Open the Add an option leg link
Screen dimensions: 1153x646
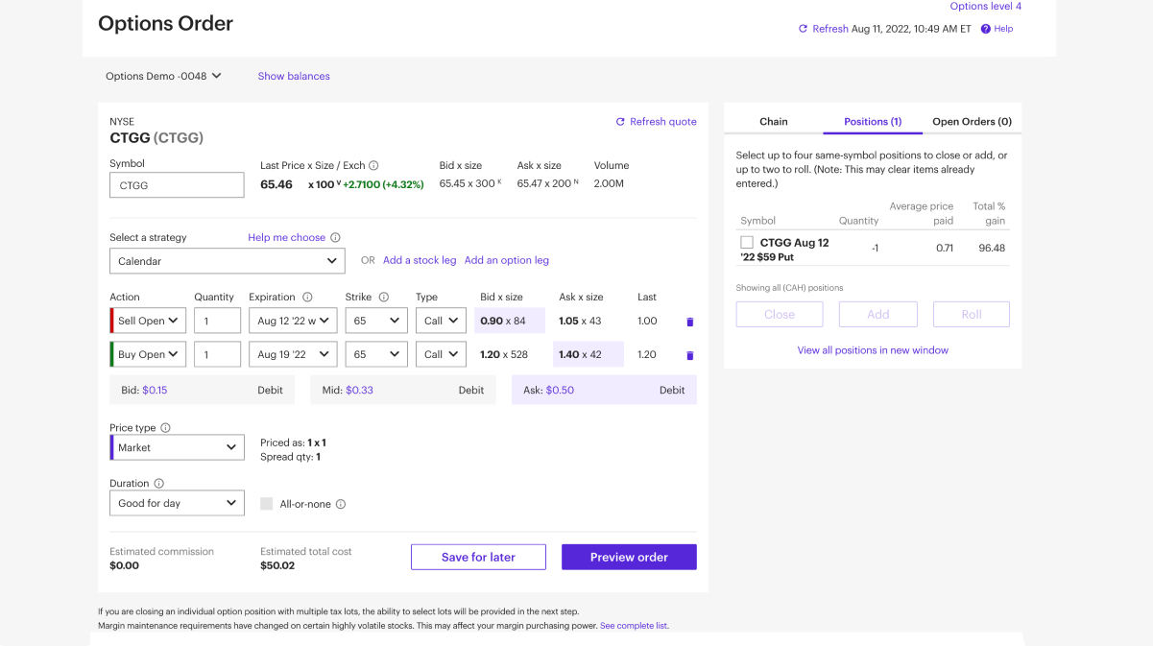point(506,259)
